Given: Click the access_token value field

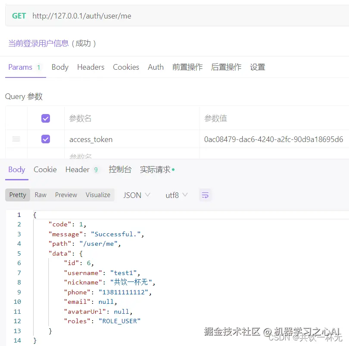Looking at the screenshot, I should [274, 139].
